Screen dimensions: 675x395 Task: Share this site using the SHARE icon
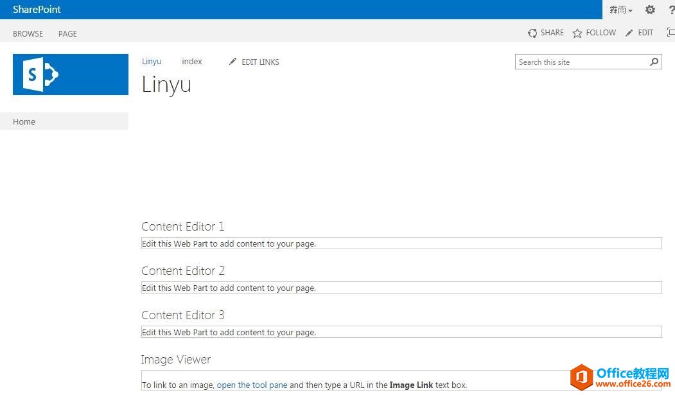tap(532, 33)
